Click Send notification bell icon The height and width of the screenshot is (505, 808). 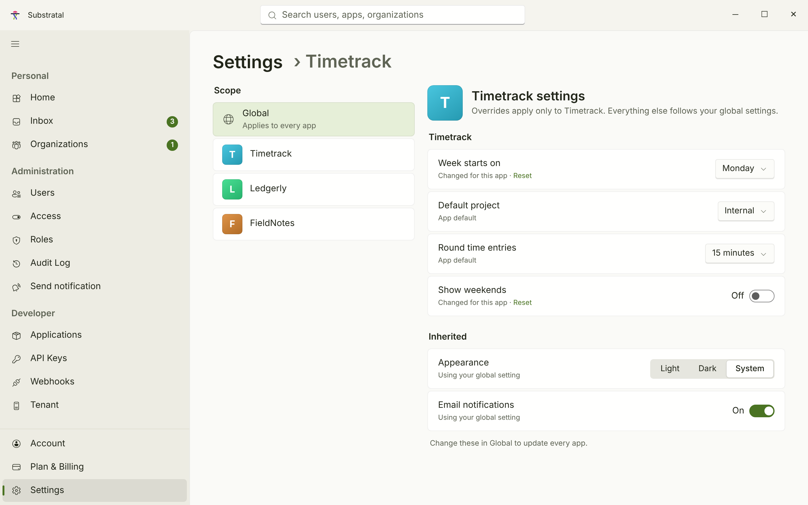[16, 287]
